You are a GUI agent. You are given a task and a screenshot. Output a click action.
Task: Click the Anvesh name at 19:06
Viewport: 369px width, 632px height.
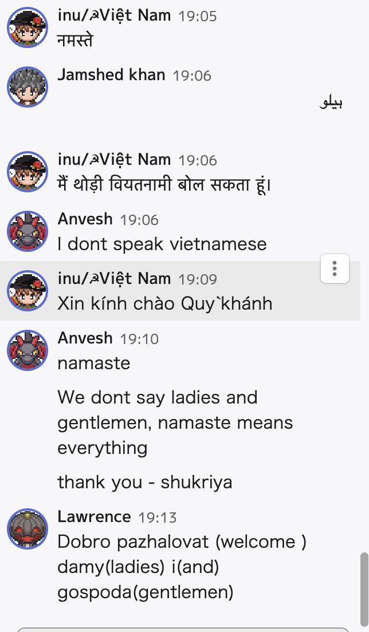click(85, 219)
